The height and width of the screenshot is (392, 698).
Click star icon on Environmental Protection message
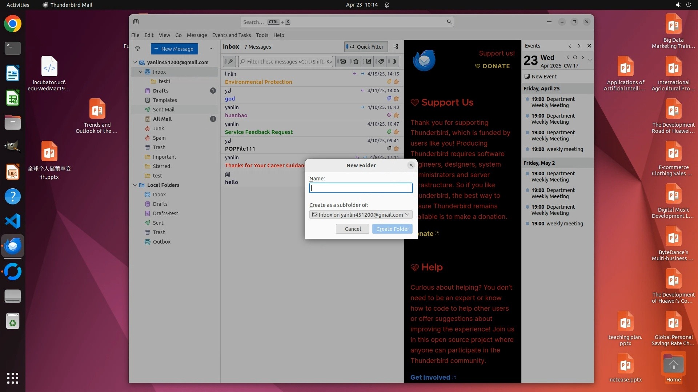[396, 82]
